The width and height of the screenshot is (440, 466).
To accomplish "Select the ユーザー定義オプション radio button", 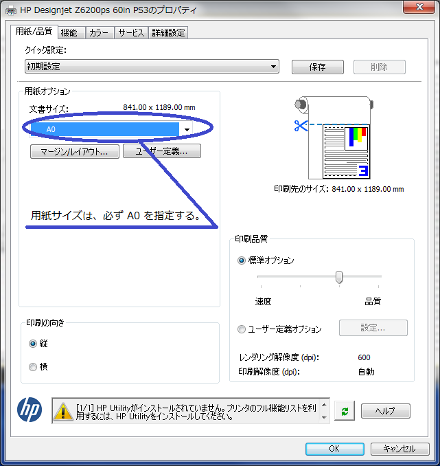I will click(x=242, y=329).
